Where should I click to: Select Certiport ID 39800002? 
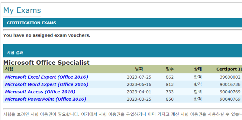(x=230, y=77)
